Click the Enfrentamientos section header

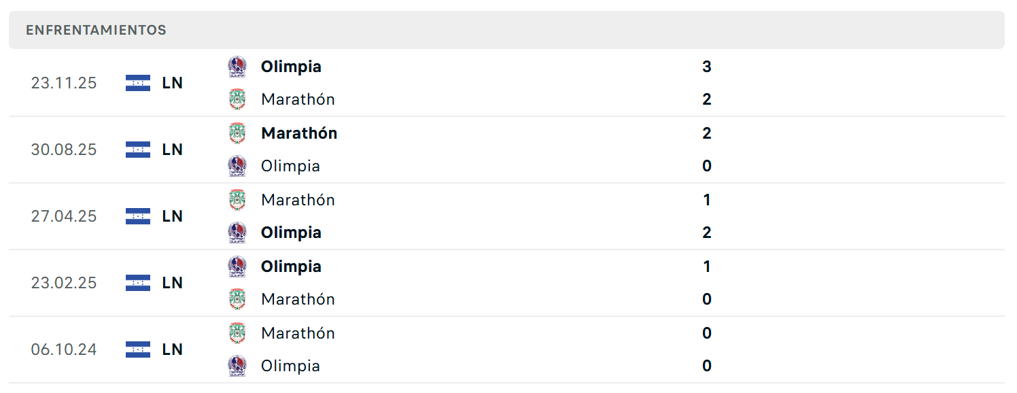[x=506, y=30]
